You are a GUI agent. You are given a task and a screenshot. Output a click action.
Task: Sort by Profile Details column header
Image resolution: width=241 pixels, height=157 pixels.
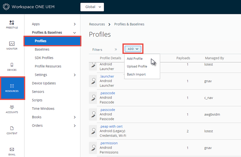point(110,58)
